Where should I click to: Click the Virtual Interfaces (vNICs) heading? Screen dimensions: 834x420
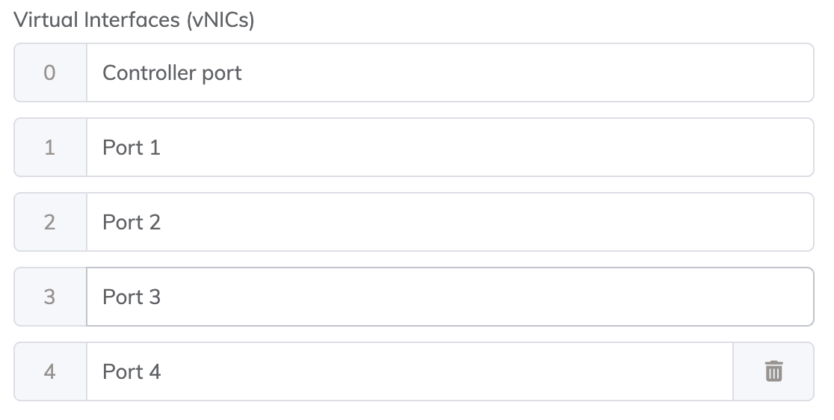[x=135, y=20]
